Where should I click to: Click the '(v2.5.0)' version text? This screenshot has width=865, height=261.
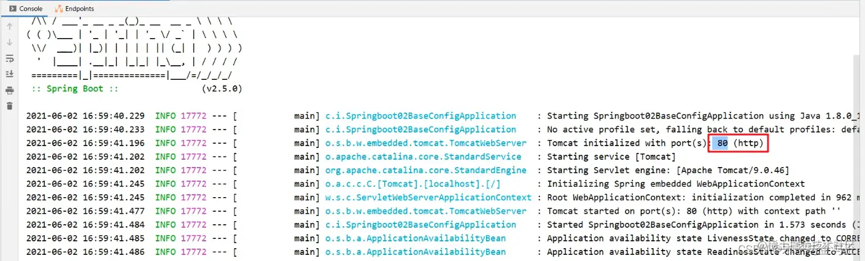[222, 88]
